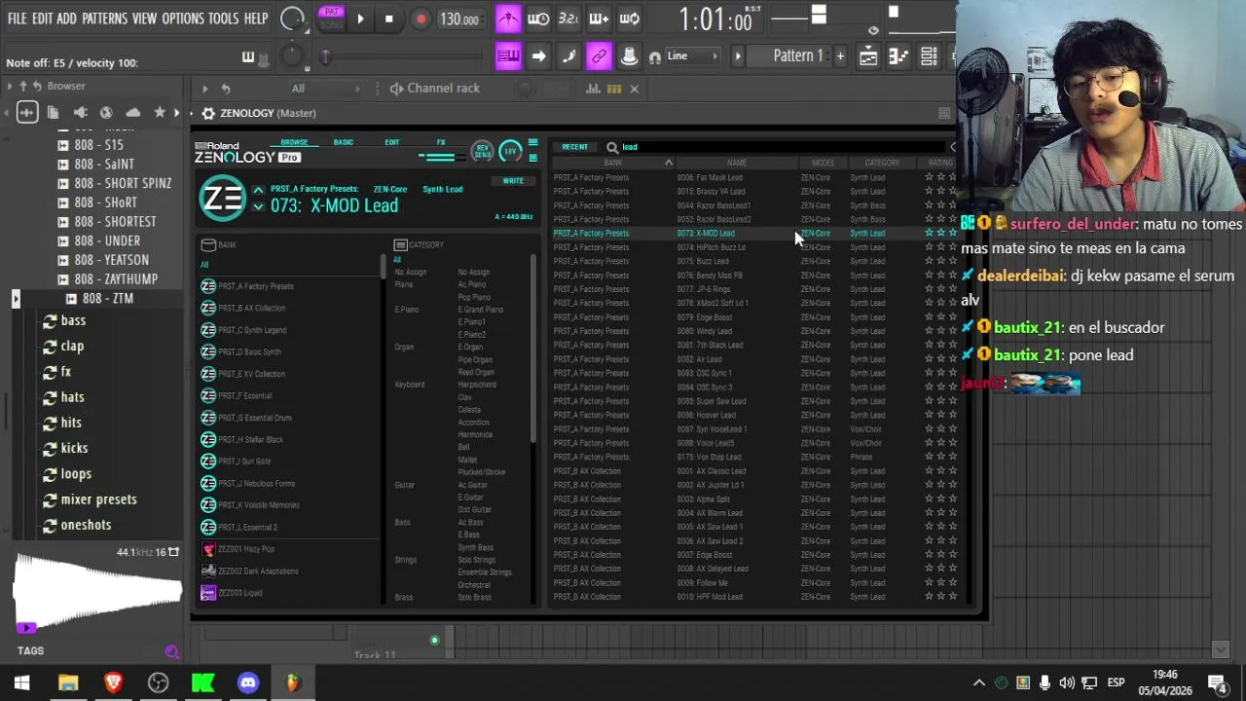Click the red Record button
This screenshot has height=701, width=1246.
pos(421,18)
